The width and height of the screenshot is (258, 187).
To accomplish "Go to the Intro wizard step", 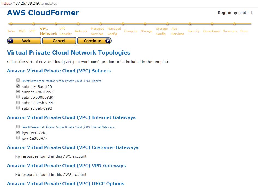I will (x=11, y=31).
